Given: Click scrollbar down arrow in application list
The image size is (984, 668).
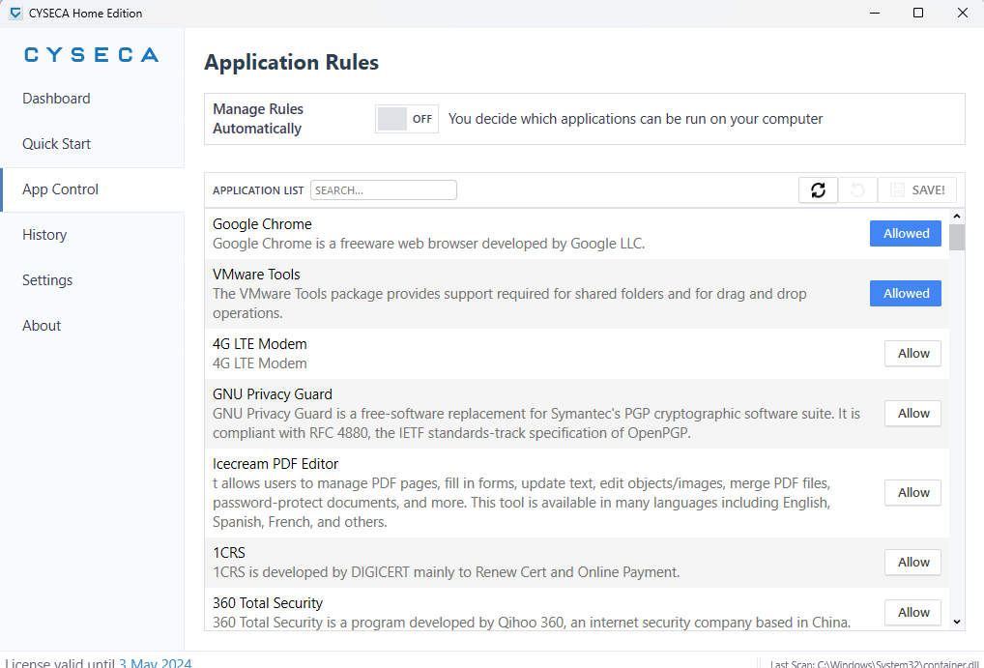Looking at the screenshot, I should point(956,623).
